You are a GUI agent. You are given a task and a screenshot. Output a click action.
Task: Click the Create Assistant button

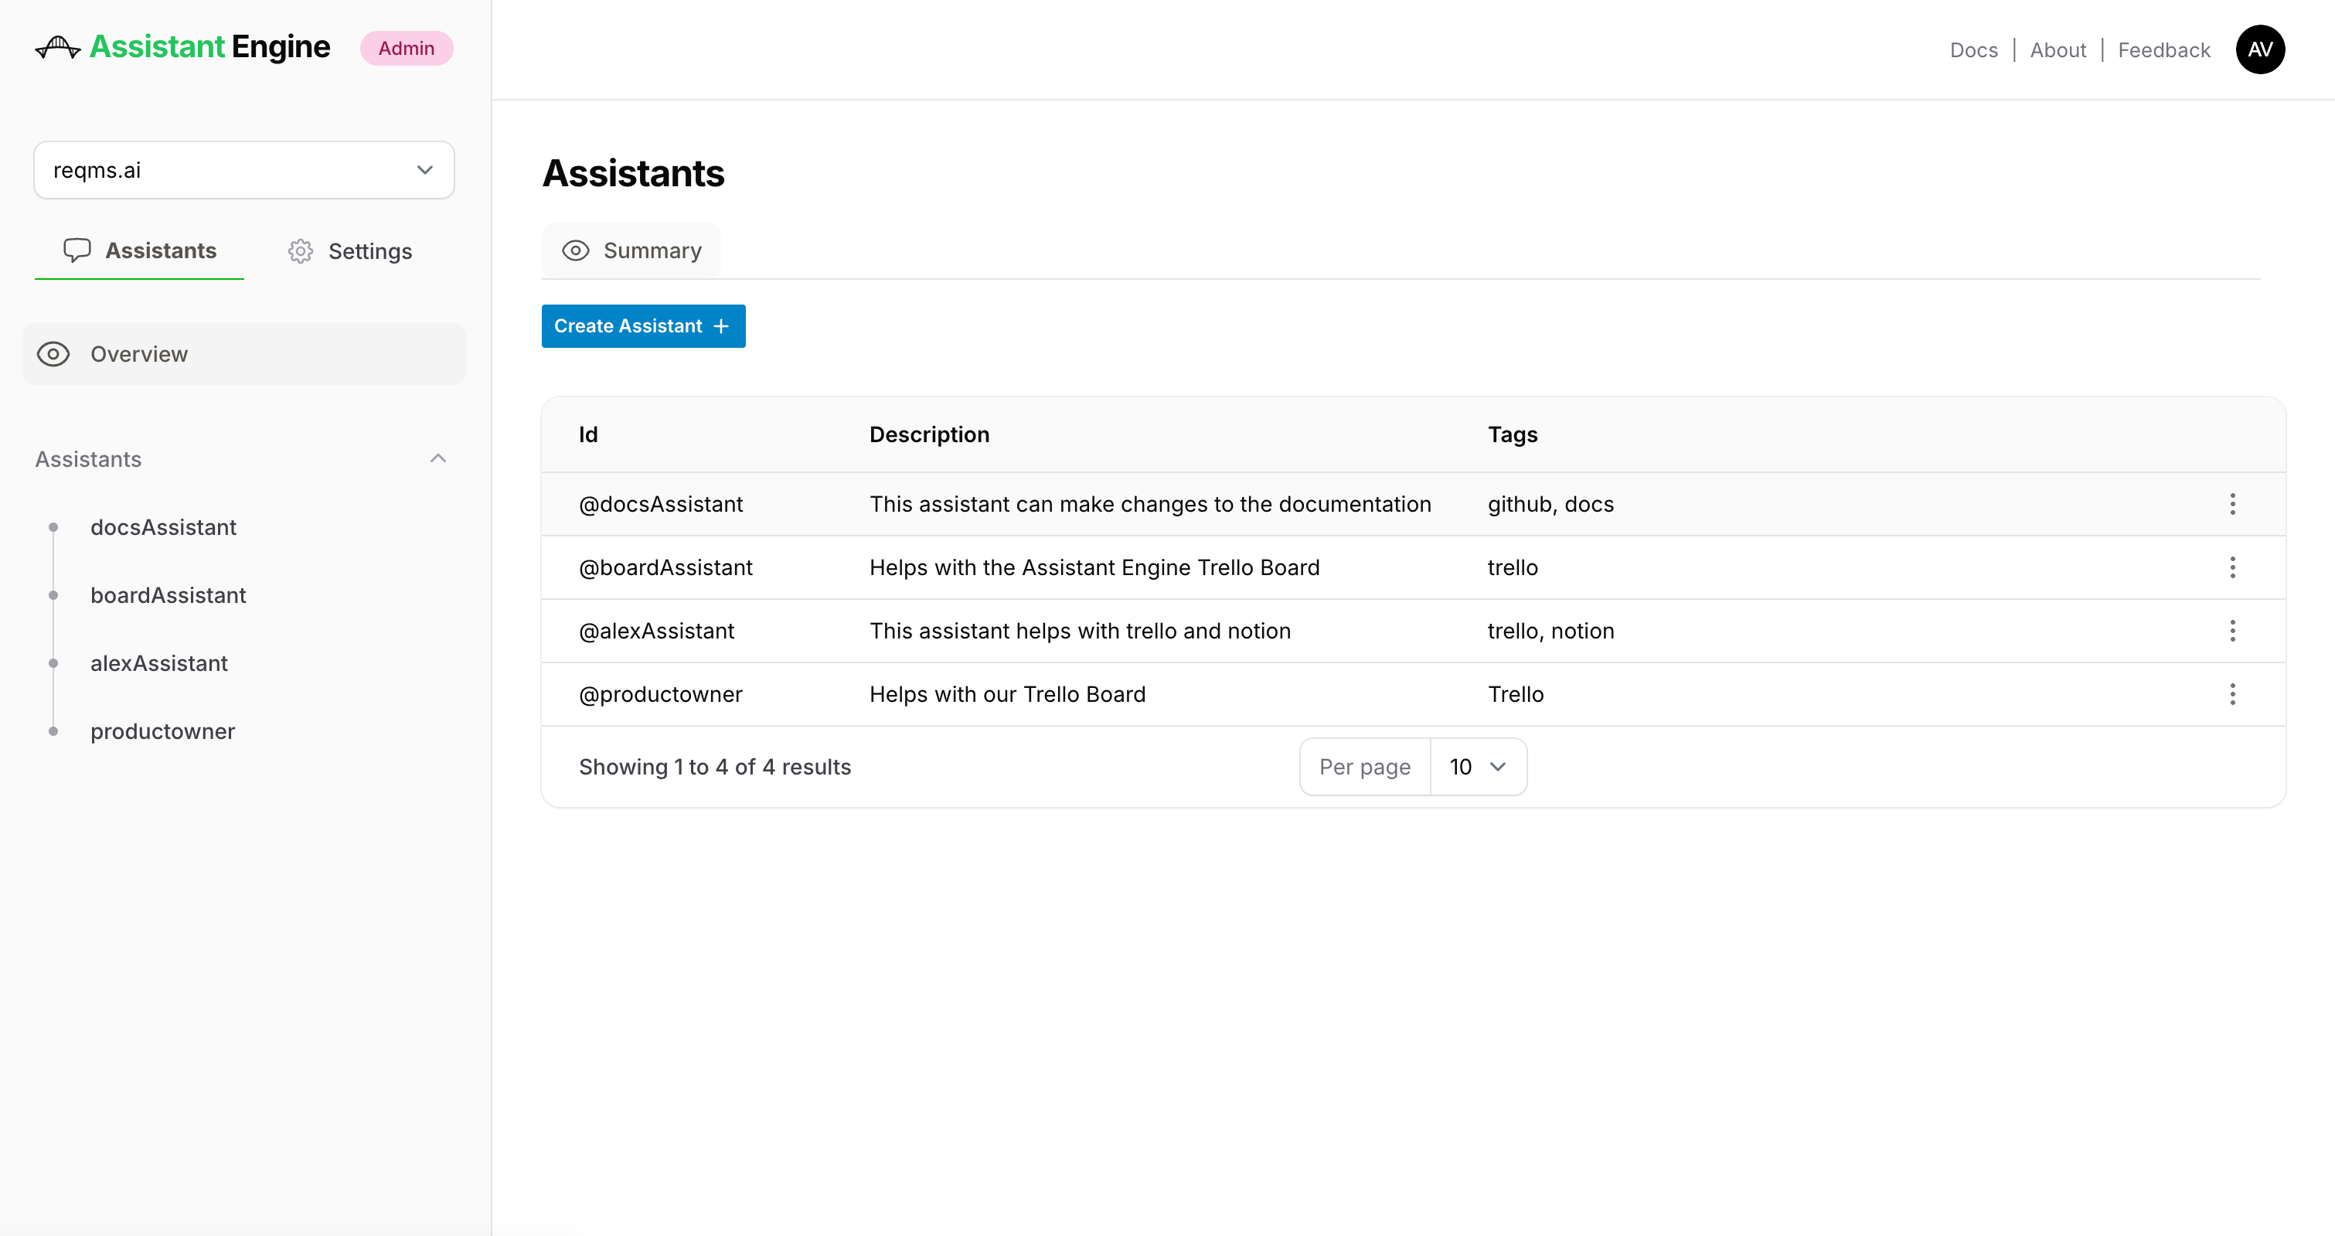(644, 326)
